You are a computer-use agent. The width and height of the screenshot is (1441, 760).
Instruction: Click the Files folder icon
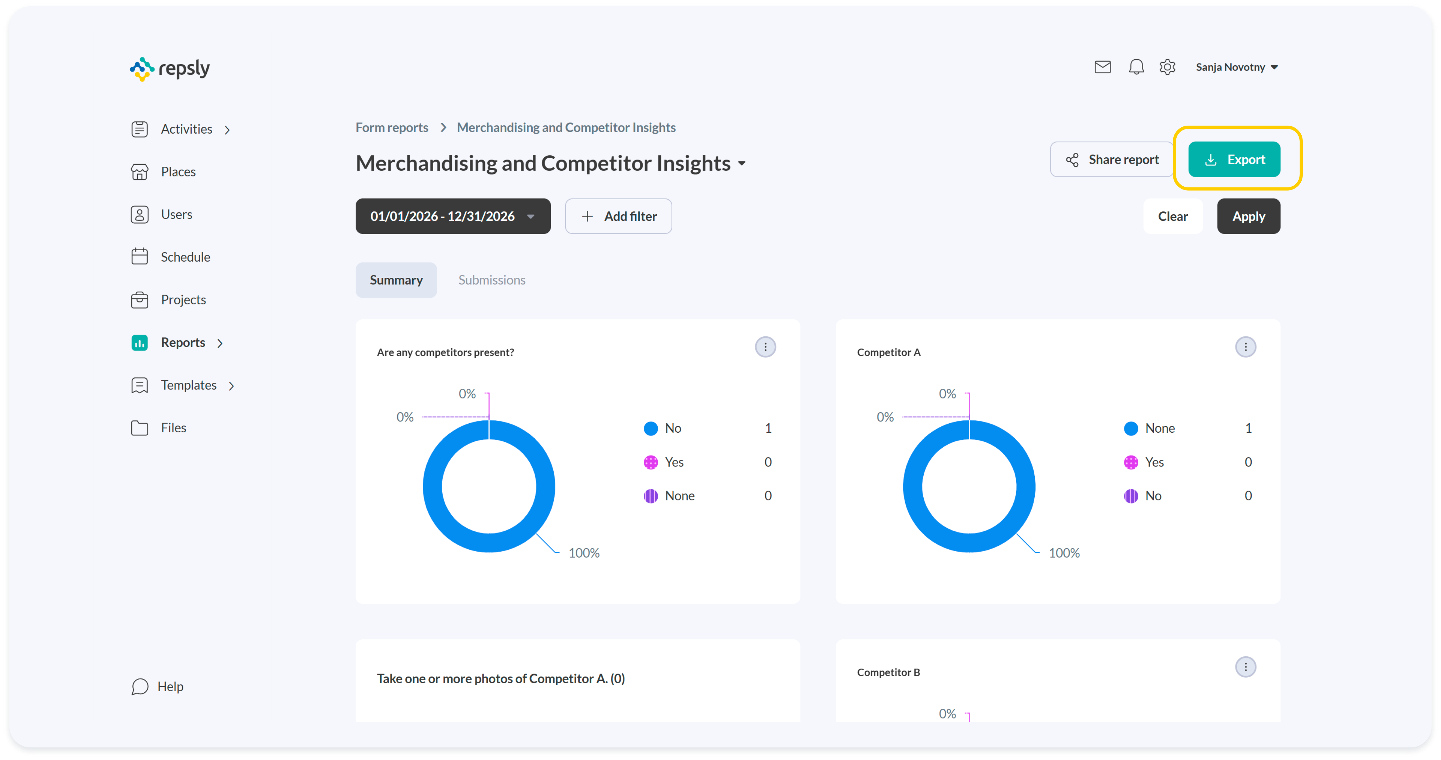[139, 428]
